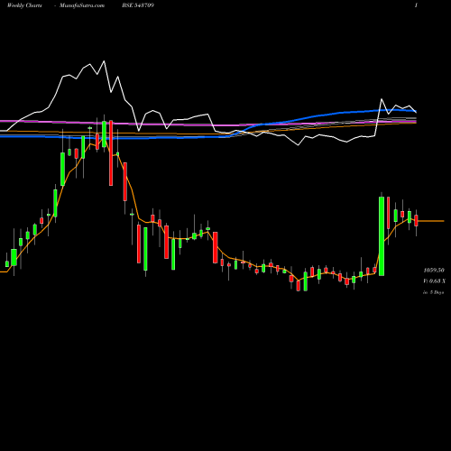Click the "in 5 Days" text
The height and width of the screenshot is (451, 451).
pos(433,292)
